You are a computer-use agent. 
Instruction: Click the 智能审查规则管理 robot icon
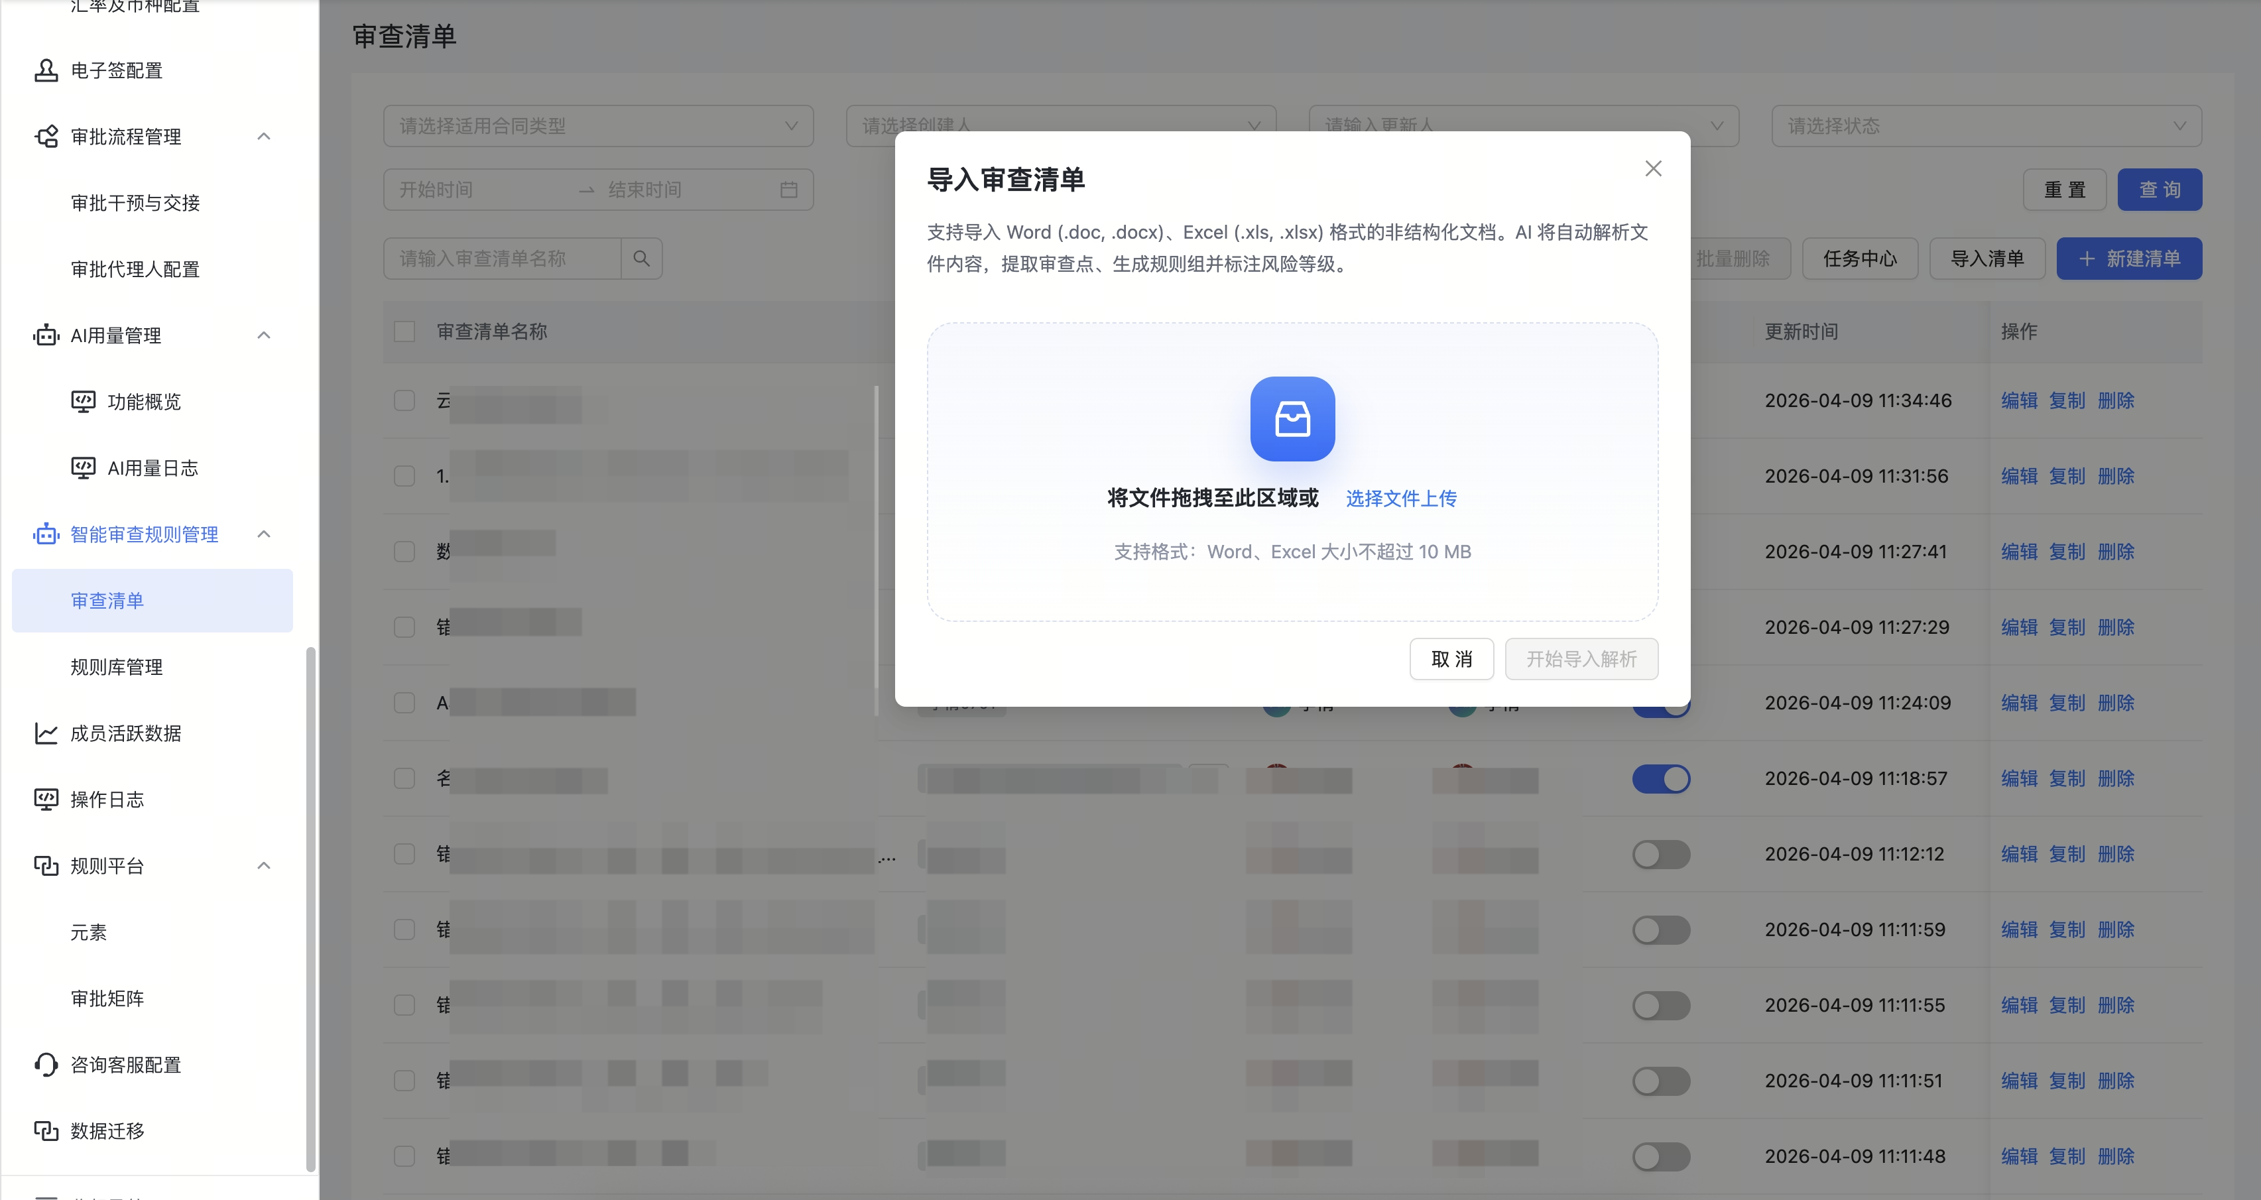(46, 534)
